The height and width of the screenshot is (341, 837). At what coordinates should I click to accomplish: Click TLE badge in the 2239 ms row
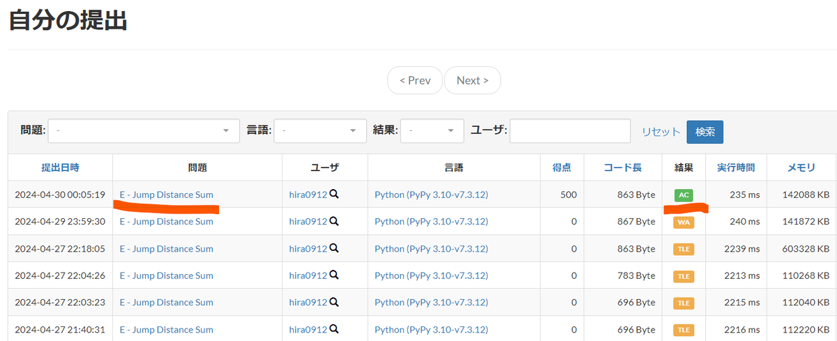[x=684, y=249]
